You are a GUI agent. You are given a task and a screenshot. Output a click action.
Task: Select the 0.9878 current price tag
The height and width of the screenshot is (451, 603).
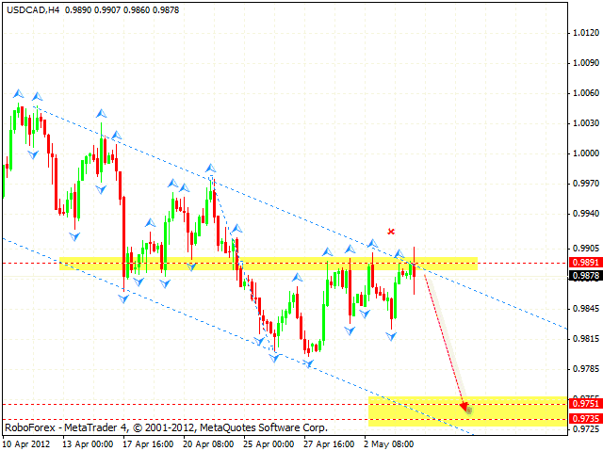[584, 276]
